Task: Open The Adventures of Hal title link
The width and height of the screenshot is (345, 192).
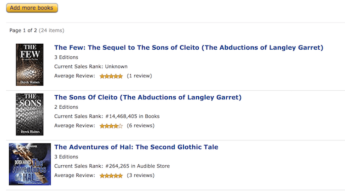Action: [x=136, y=147]
